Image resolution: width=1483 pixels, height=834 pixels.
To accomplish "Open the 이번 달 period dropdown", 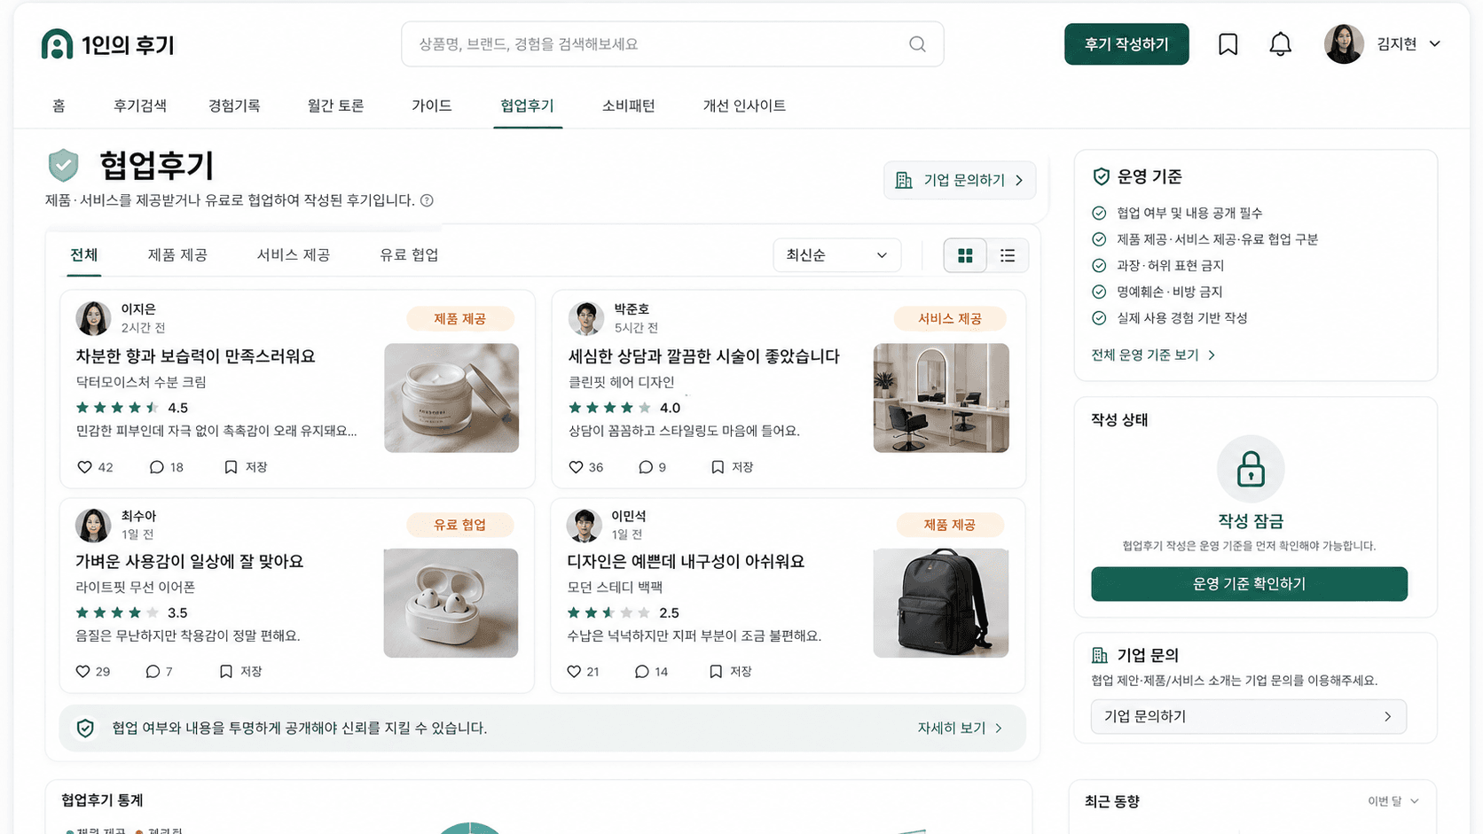I will tap(1393, 801).
